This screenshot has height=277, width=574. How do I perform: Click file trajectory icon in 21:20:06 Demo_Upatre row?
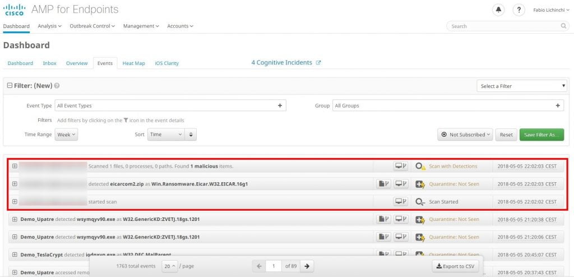[x=383, y=237]
